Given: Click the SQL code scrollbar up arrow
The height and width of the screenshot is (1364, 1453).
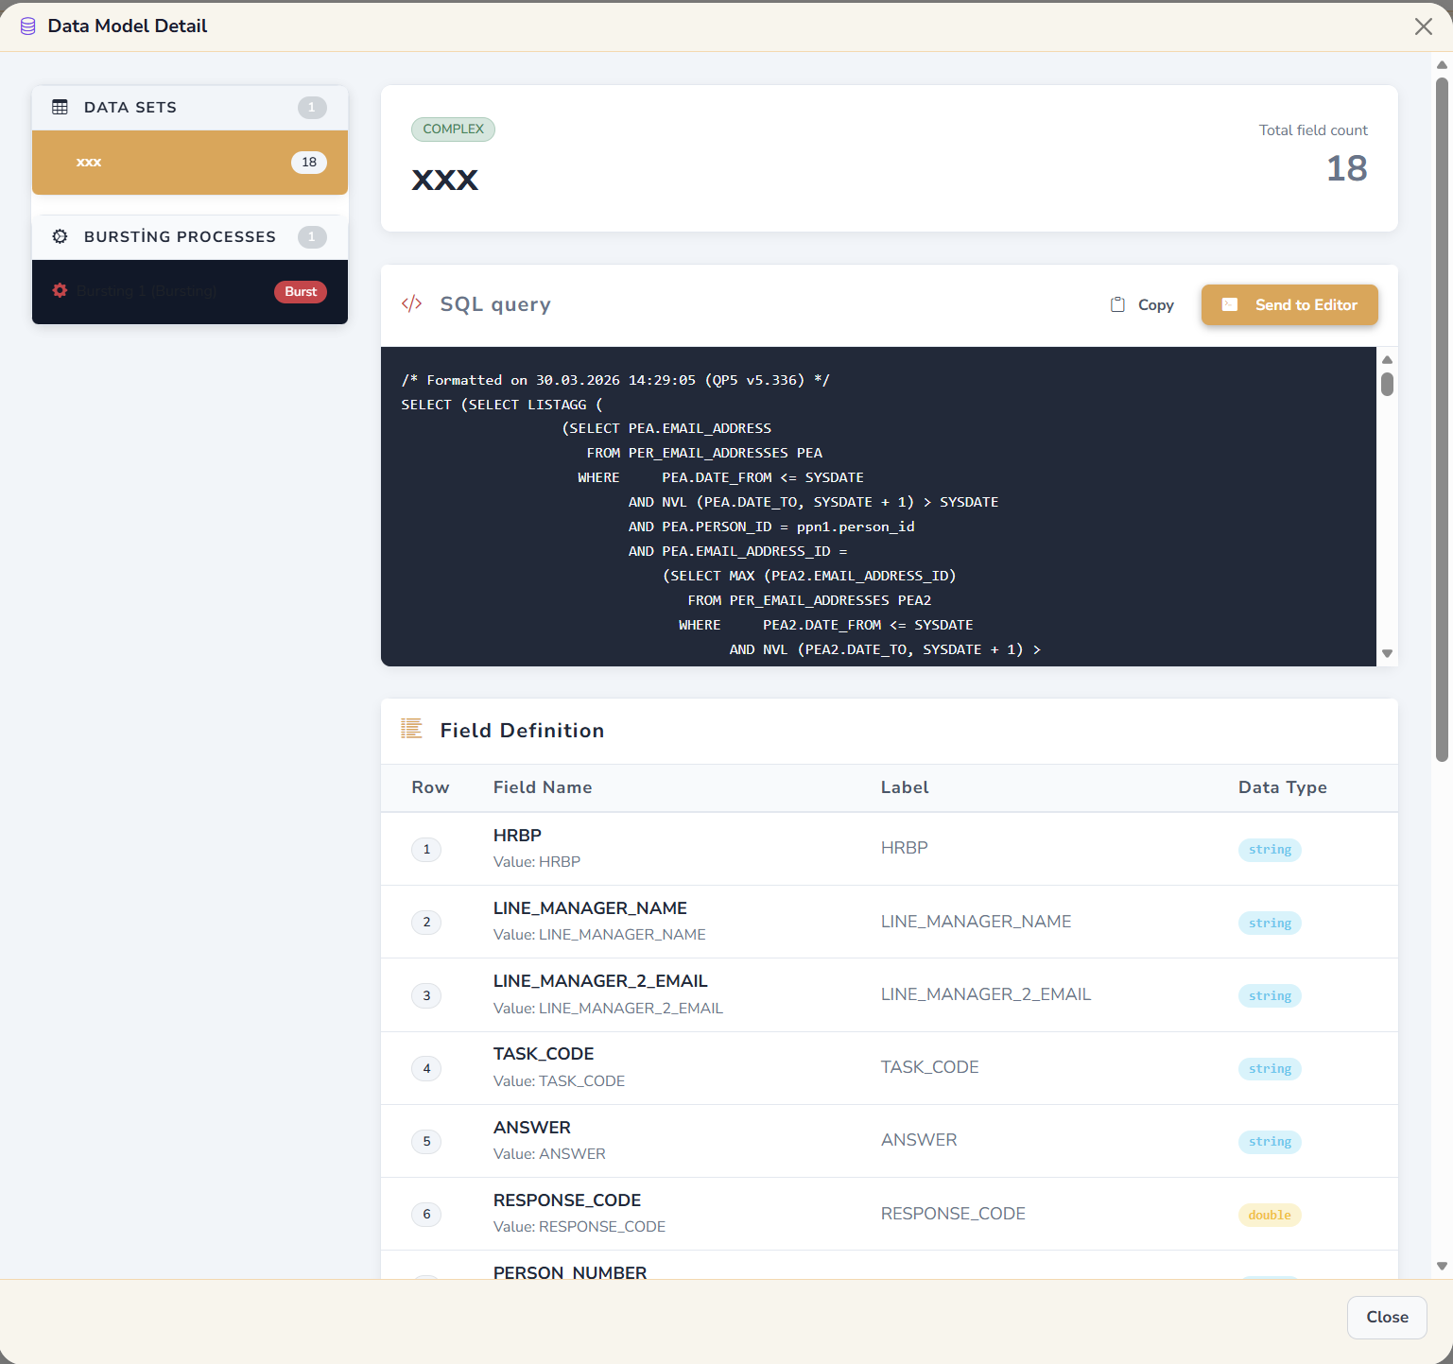Looking at the screenshot, I should 1387,359.
